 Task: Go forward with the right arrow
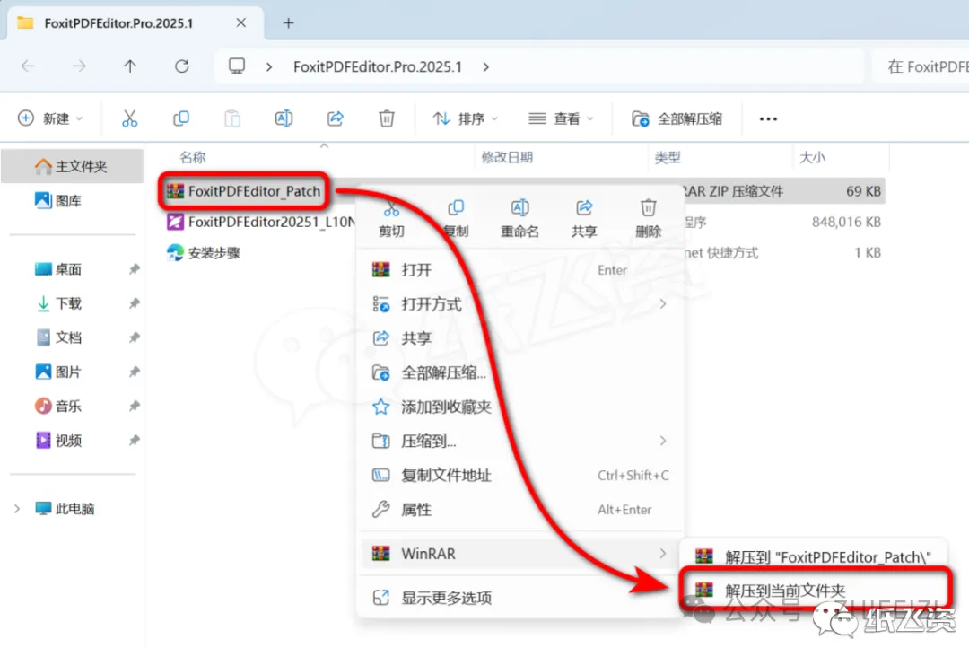[x=78, y=66]
